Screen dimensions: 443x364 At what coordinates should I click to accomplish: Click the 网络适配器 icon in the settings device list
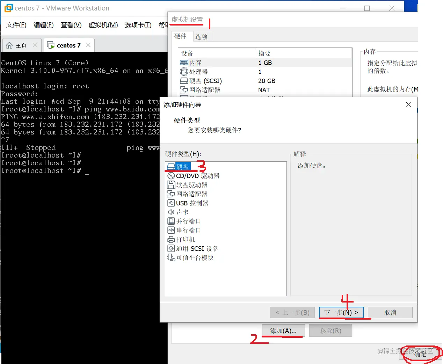coord(184,90)
